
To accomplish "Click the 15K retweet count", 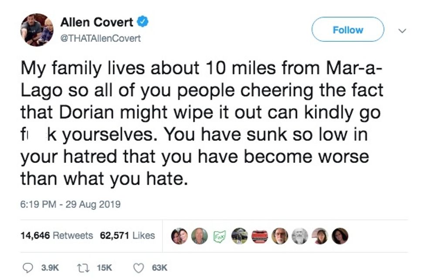I will tap(104, 268).
